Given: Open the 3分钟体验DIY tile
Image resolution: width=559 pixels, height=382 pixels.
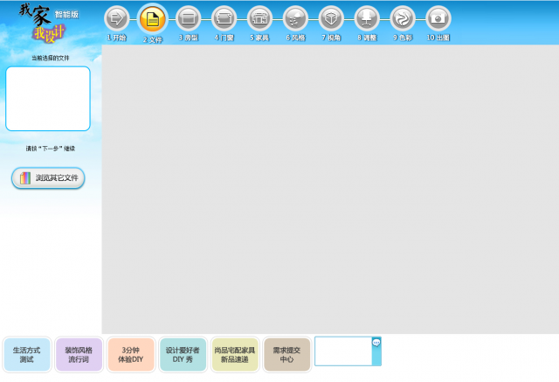Looking at the screenshot, I should (x=131, y=355).
